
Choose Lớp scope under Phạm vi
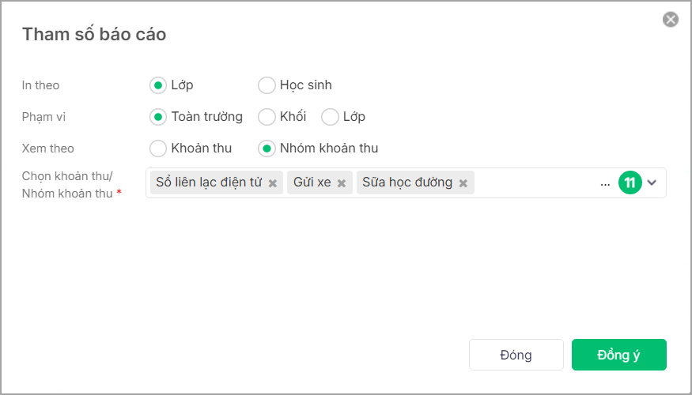tap(330, 117)
